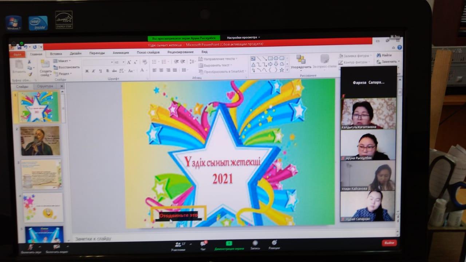466x262 pixels.
Task: Click the Создать слайд button
Action: tap(45, 68)
